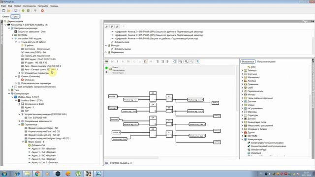Click the Добавить выход icon
The image size is (315, 177).
[112, 49]
